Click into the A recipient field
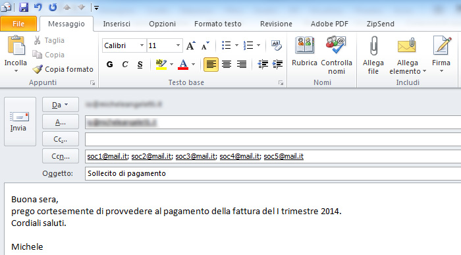Viewport: 461px width, 255px height. [x=273, y=122]
